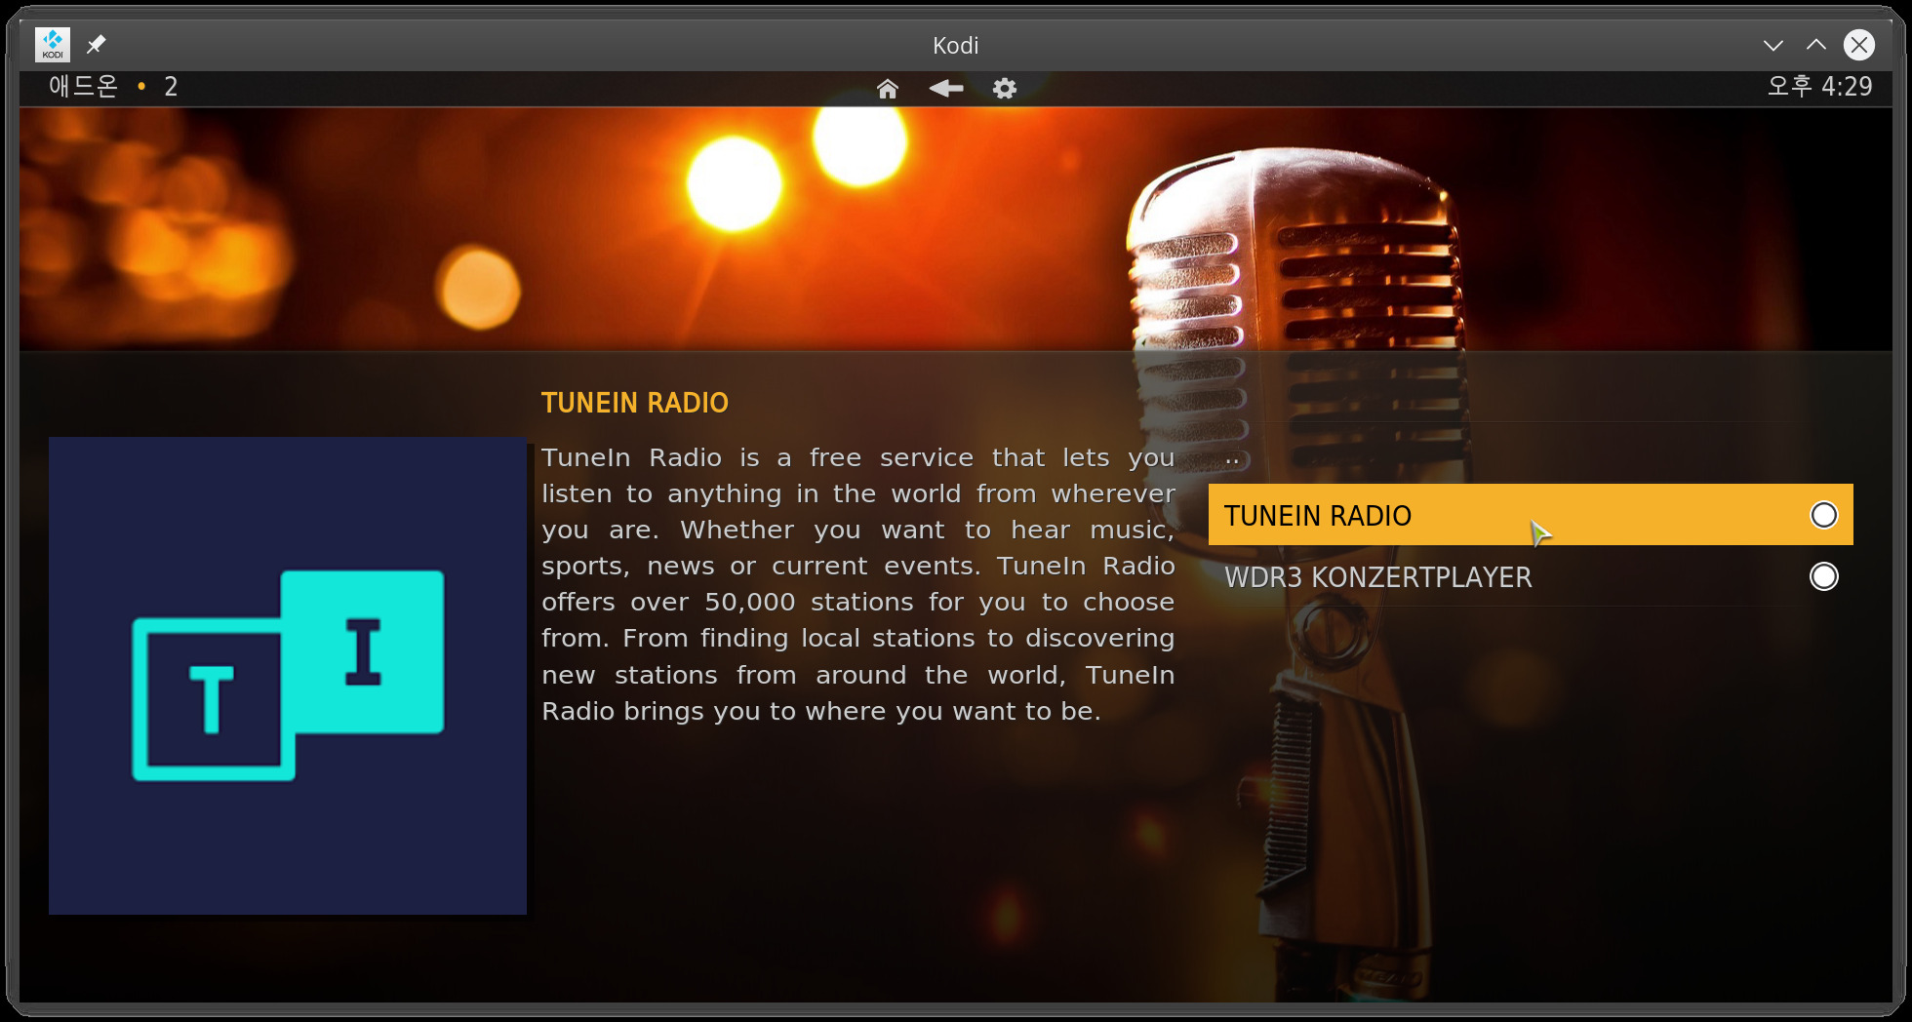Toggle radio indicator on TUNEIN RADIO row
The height and width of the screenshot is (1022, 1912).
coord(1823,515)
